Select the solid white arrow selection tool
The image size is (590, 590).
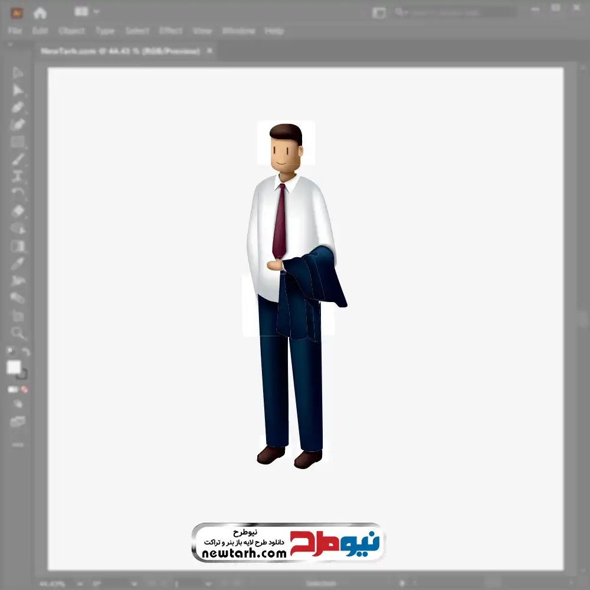[x=17, y=90]
